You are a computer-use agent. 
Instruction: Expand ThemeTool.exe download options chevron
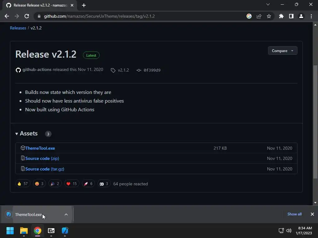66,214
